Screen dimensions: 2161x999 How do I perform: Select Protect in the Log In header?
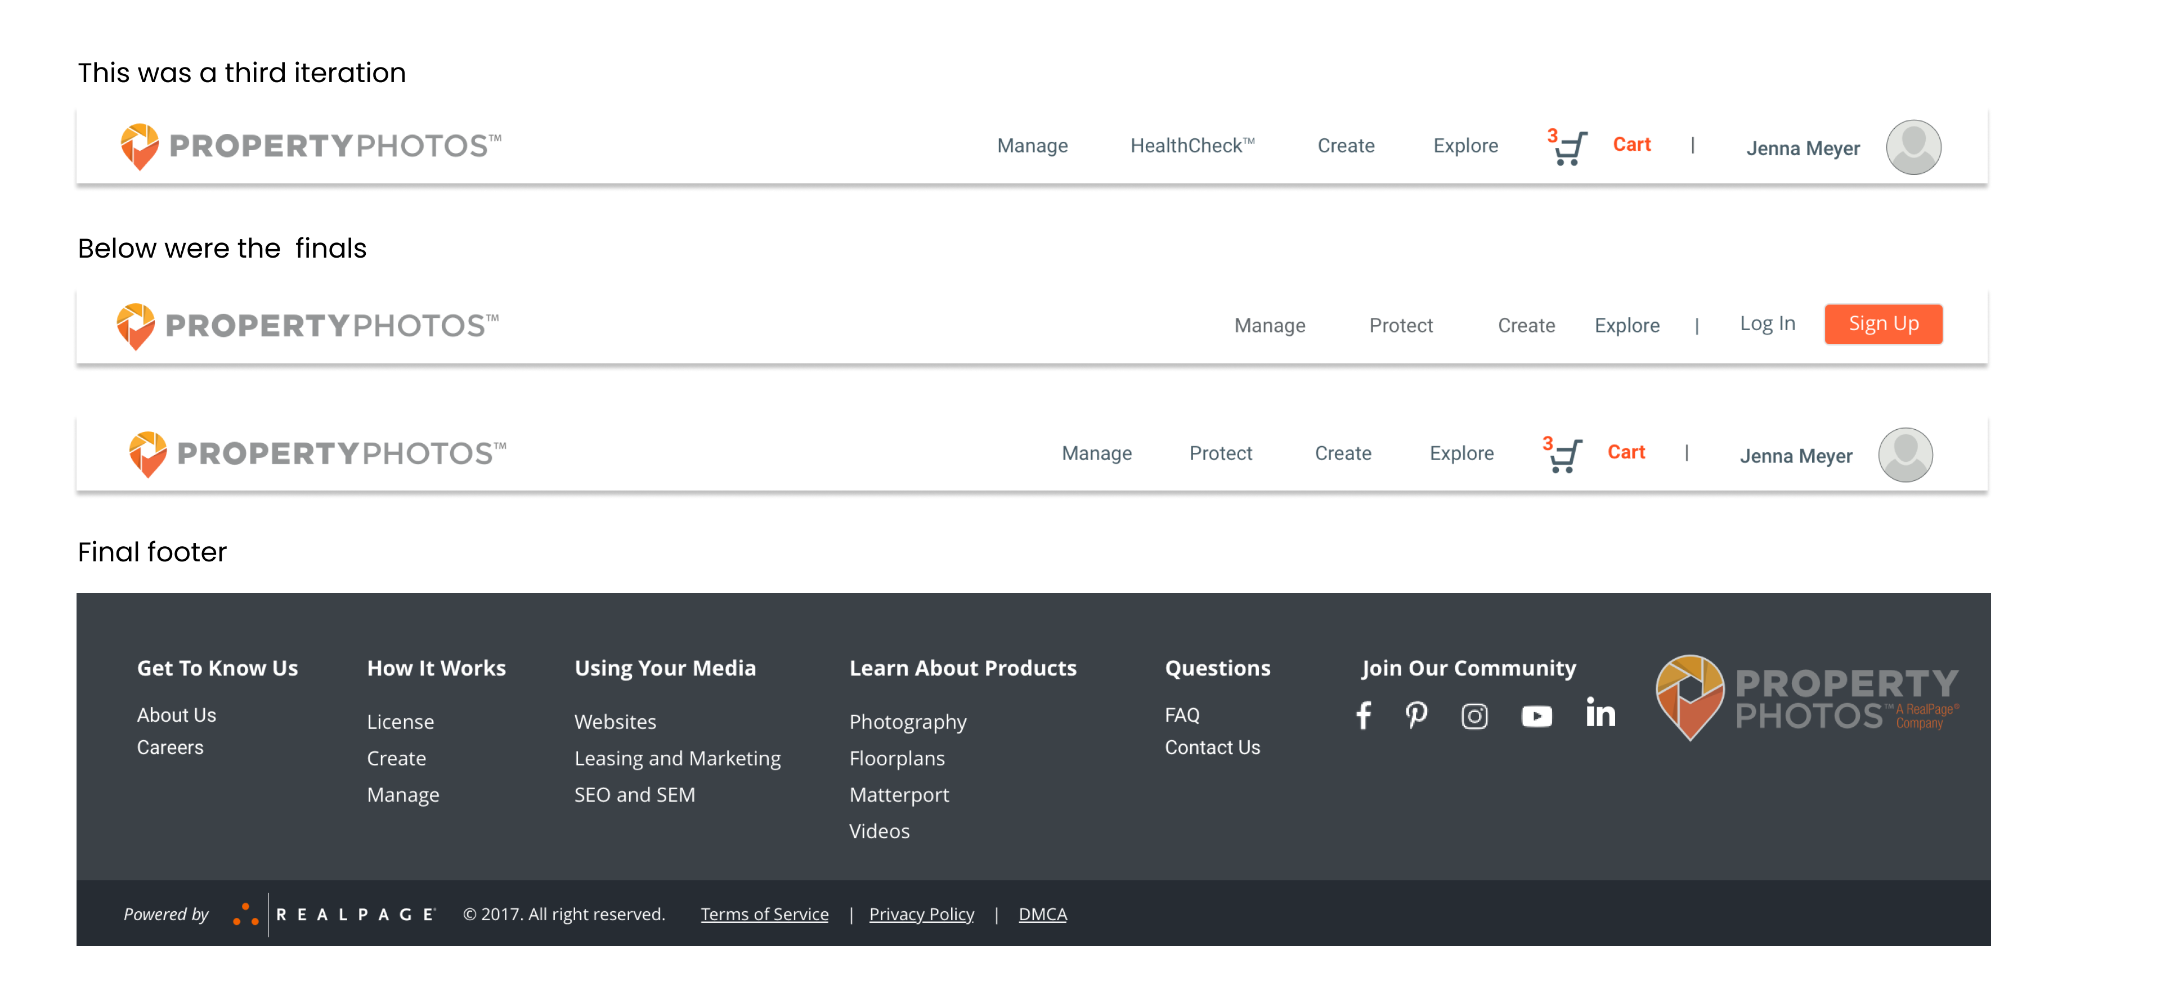click(1401, 326)
